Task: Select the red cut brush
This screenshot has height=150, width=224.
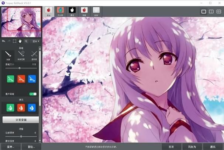Action: pos(21,78)
